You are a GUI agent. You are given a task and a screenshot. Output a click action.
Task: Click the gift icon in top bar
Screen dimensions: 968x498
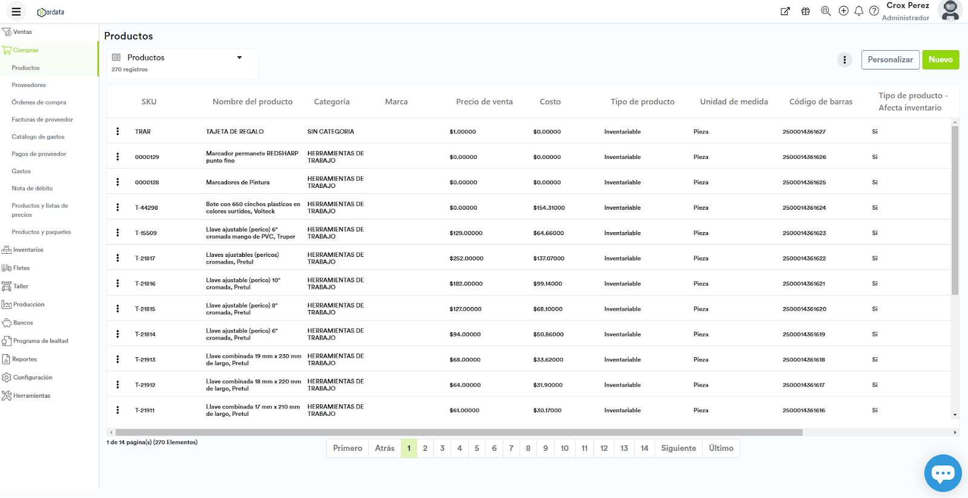pos(805,11)
